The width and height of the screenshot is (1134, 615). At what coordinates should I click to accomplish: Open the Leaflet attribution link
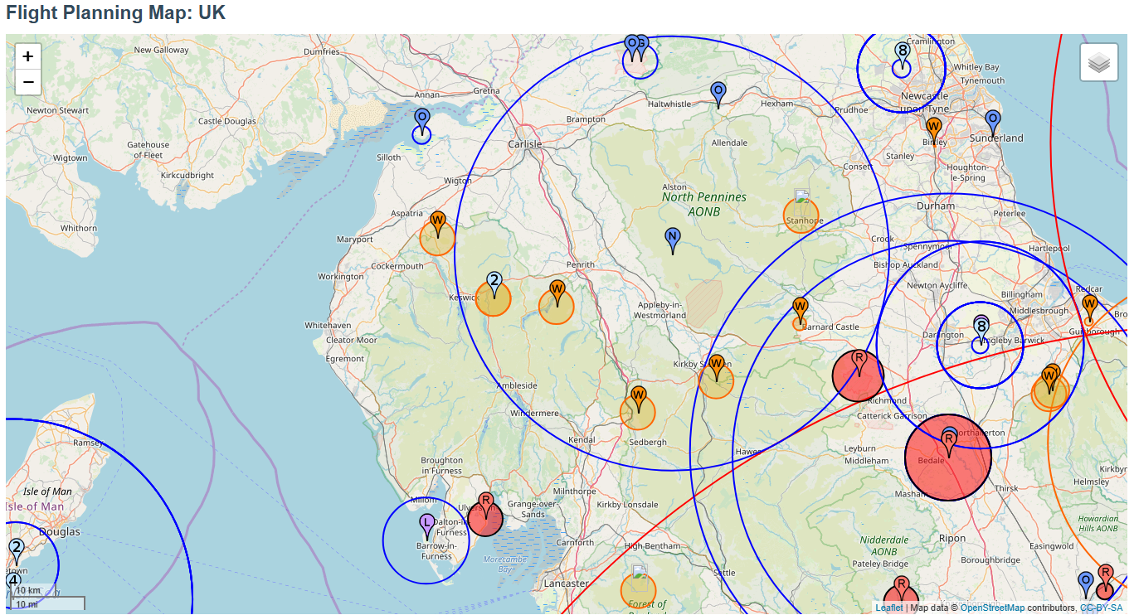(x=889, y=608)
